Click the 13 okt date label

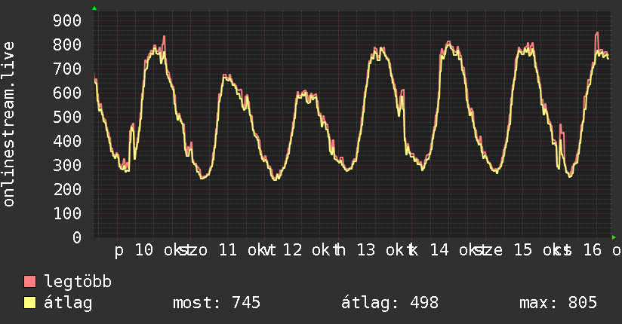click(383, 250)
